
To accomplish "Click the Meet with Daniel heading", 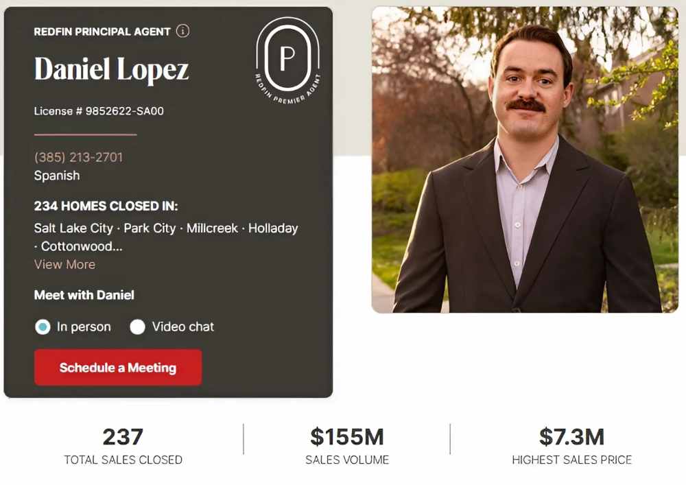I will (84, 296).
